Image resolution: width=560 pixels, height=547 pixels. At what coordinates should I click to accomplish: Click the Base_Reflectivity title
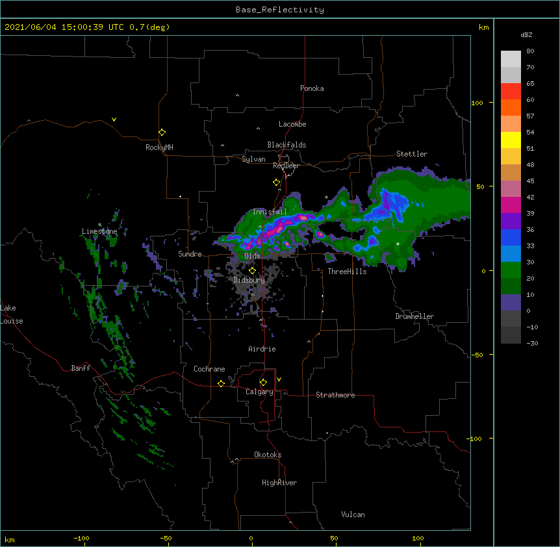280,10
